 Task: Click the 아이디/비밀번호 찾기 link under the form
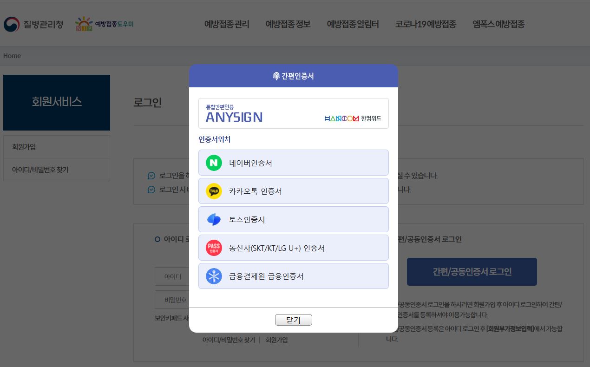coord(229,340)
